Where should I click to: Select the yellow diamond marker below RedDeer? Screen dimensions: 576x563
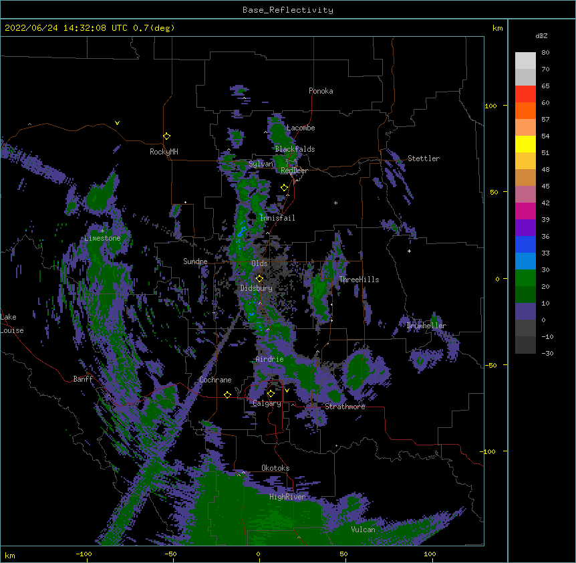click(x=284, y=188)
